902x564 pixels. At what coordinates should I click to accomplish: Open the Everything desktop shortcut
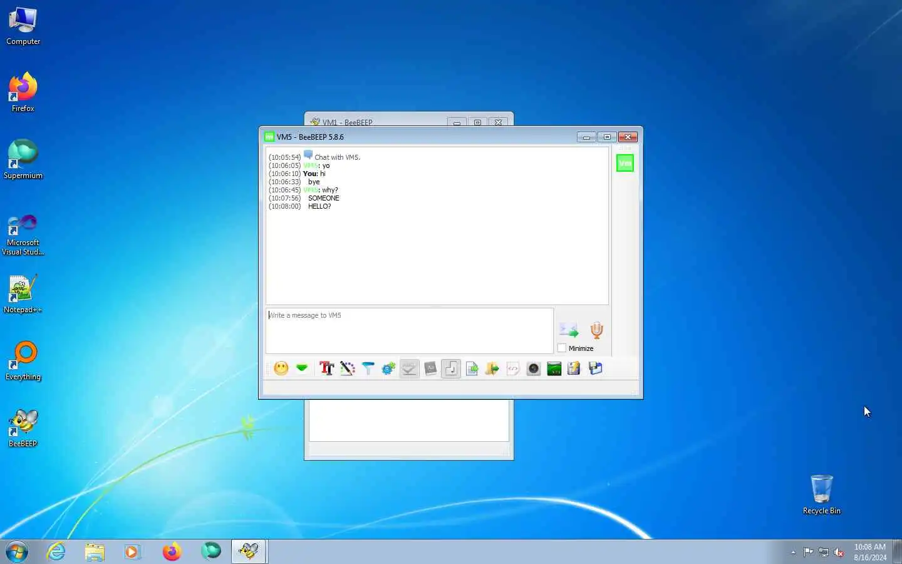pyautogui.click(x=23, y=362)
